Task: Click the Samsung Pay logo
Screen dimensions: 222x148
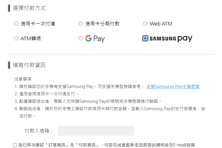Action: (171, 38)
